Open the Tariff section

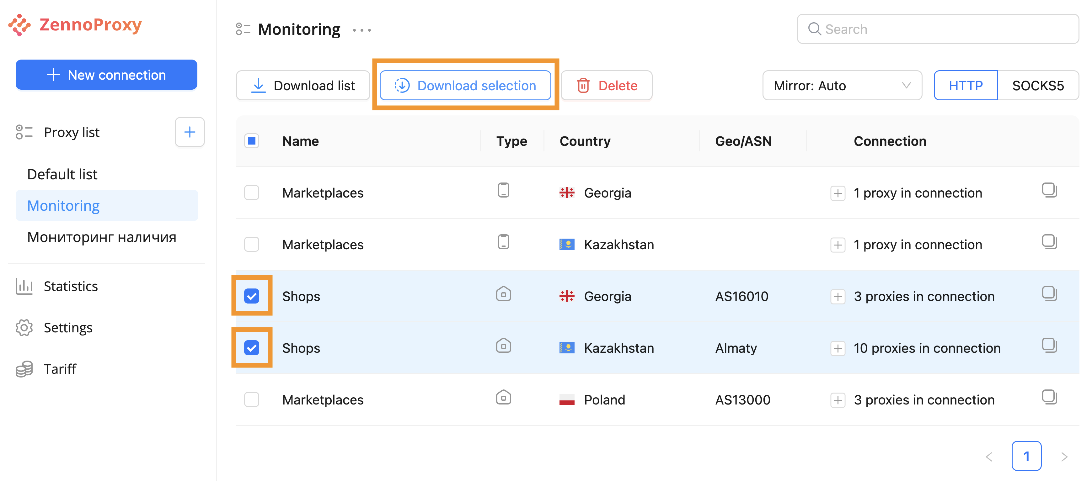click(60, 369)
